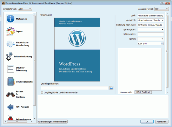Expand the Reihe combo box
172x127 pixels.
coord(162,39)
